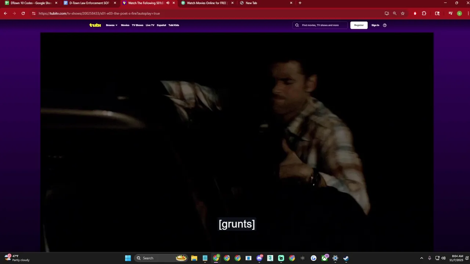The width and height of the screenshot is (470, 264).
Task: Open the media controls icon
Action: (x=451, y=13)
